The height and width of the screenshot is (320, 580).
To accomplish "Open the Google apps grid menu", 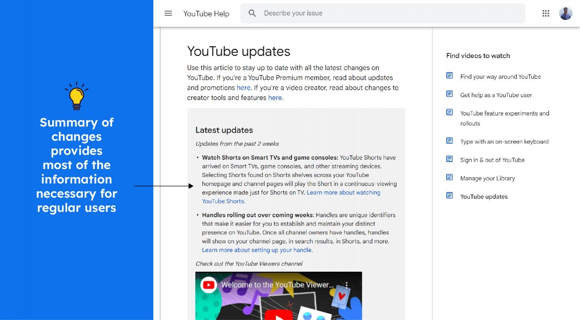I will click(x=546, y=13).
